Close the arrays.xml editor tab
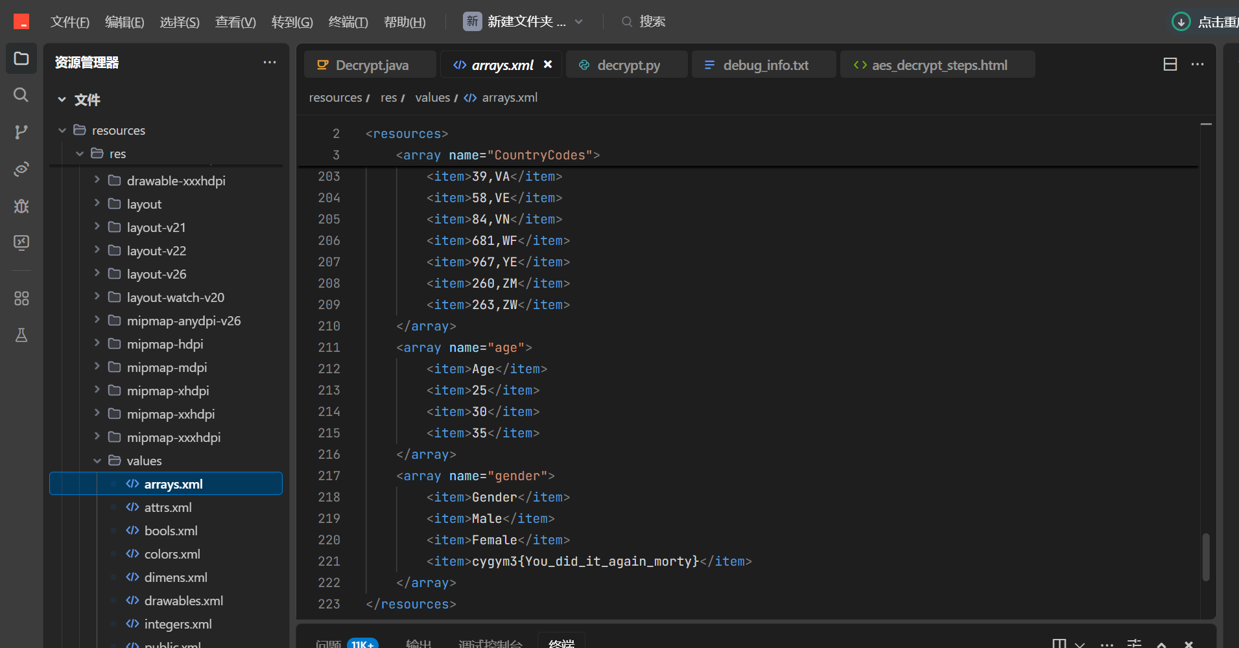The width and height of the screenshot is (1239, 648). (548, 65)
